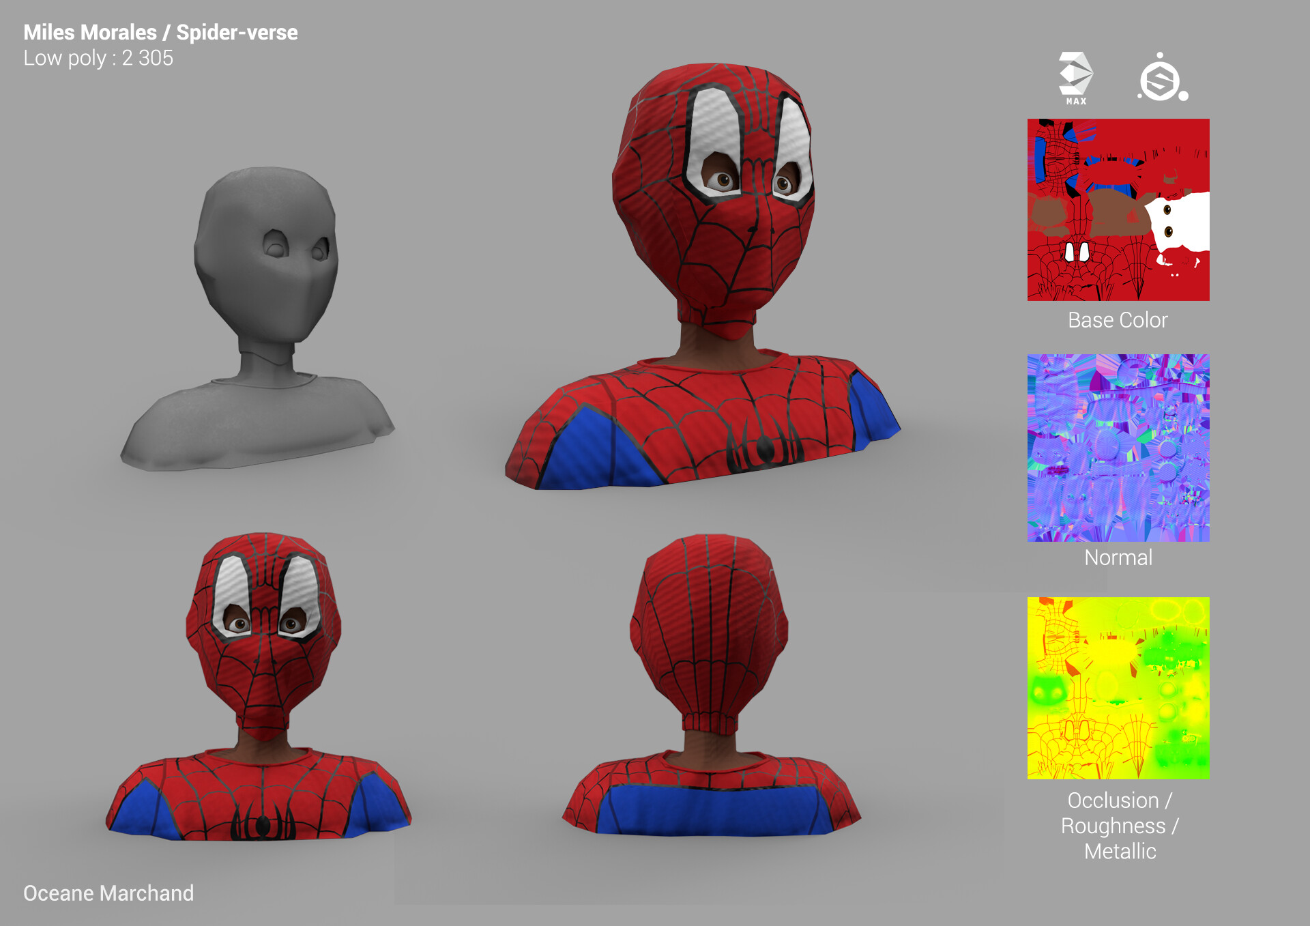The height and width of the screenshot is (926, 1310).
Task: Select the front-view textured bust render
Action: click(x=259, y=686)
